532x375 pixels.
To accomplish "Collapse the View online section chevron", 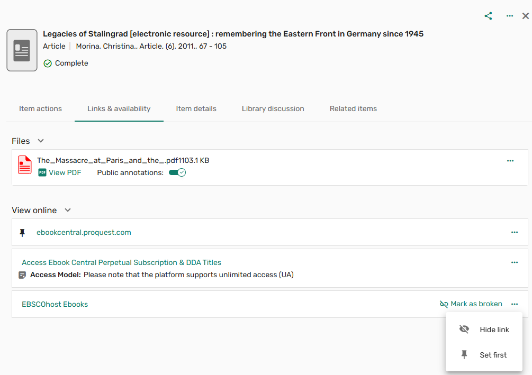I will (x=68, y=210).
